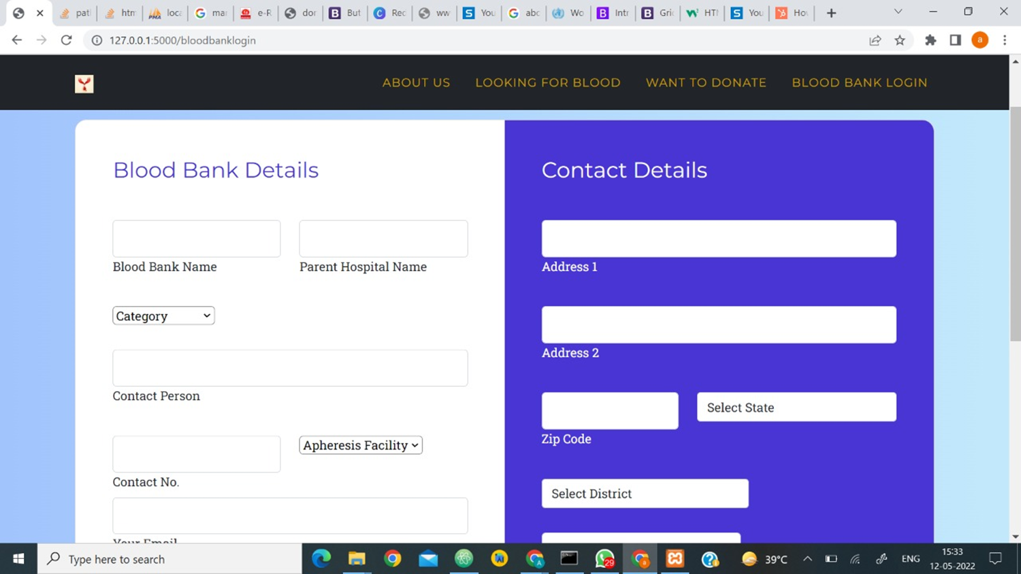Open the XAMPP Control Panel from taskbar
Screen dimensions: 1021x574
[675, 559]
